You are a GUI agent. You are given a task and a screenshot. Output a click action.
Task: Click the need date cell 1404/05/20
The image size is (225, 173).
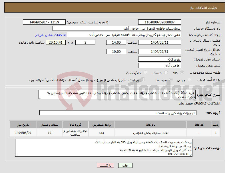pyautogui.click(x=23, y=133)
